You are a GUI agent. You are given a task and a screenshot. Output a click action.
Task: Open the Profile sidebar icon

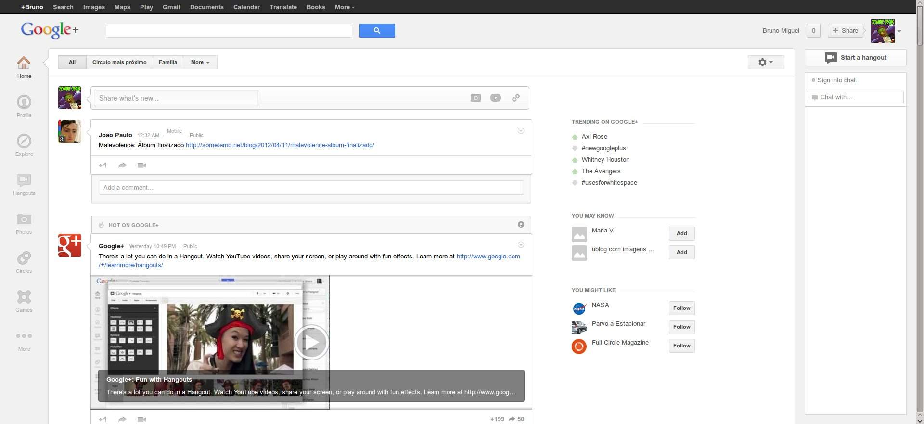pos(24,102)
